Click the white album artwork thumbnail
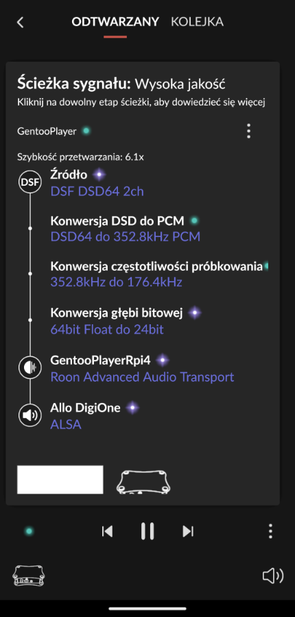 tap(60, 480)
